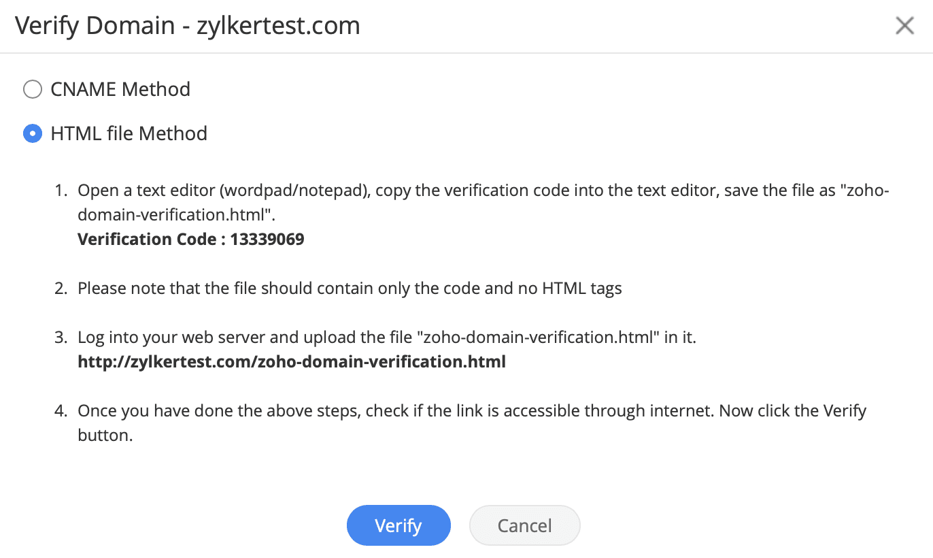Click the "CNAME Method" label text
The height and width of the screenshot is (558, 933).
120,90
